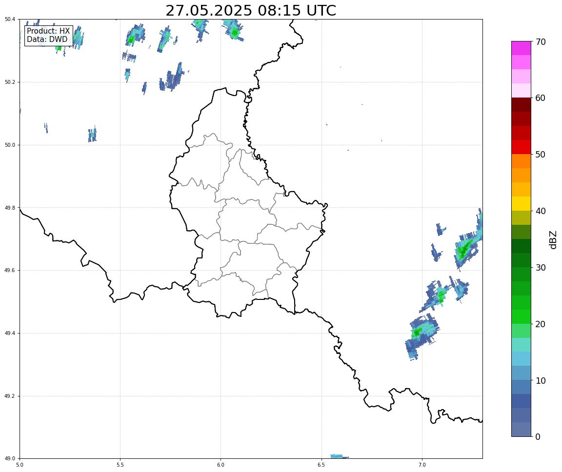
Task: Click the colorbar tick label '0'
Action: coord(538,437)
